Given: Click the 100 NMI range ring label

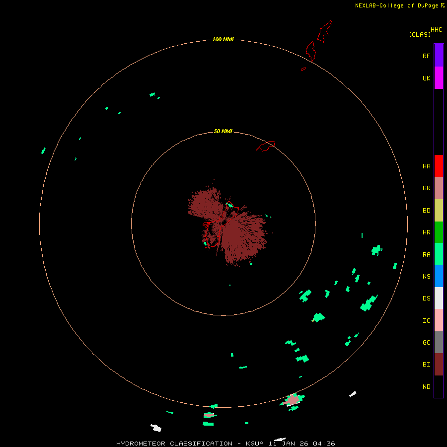Looking at the screenshot, I should tap(223, 39).
